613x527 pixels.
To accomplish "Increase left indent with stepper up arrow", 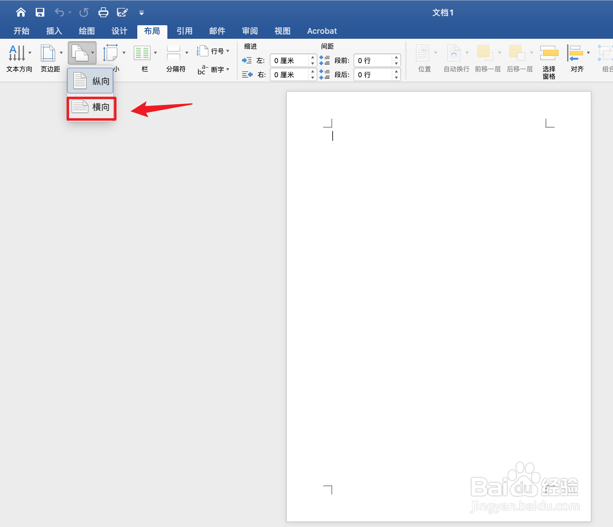I will pyautogui.click(x=313, y=57).
